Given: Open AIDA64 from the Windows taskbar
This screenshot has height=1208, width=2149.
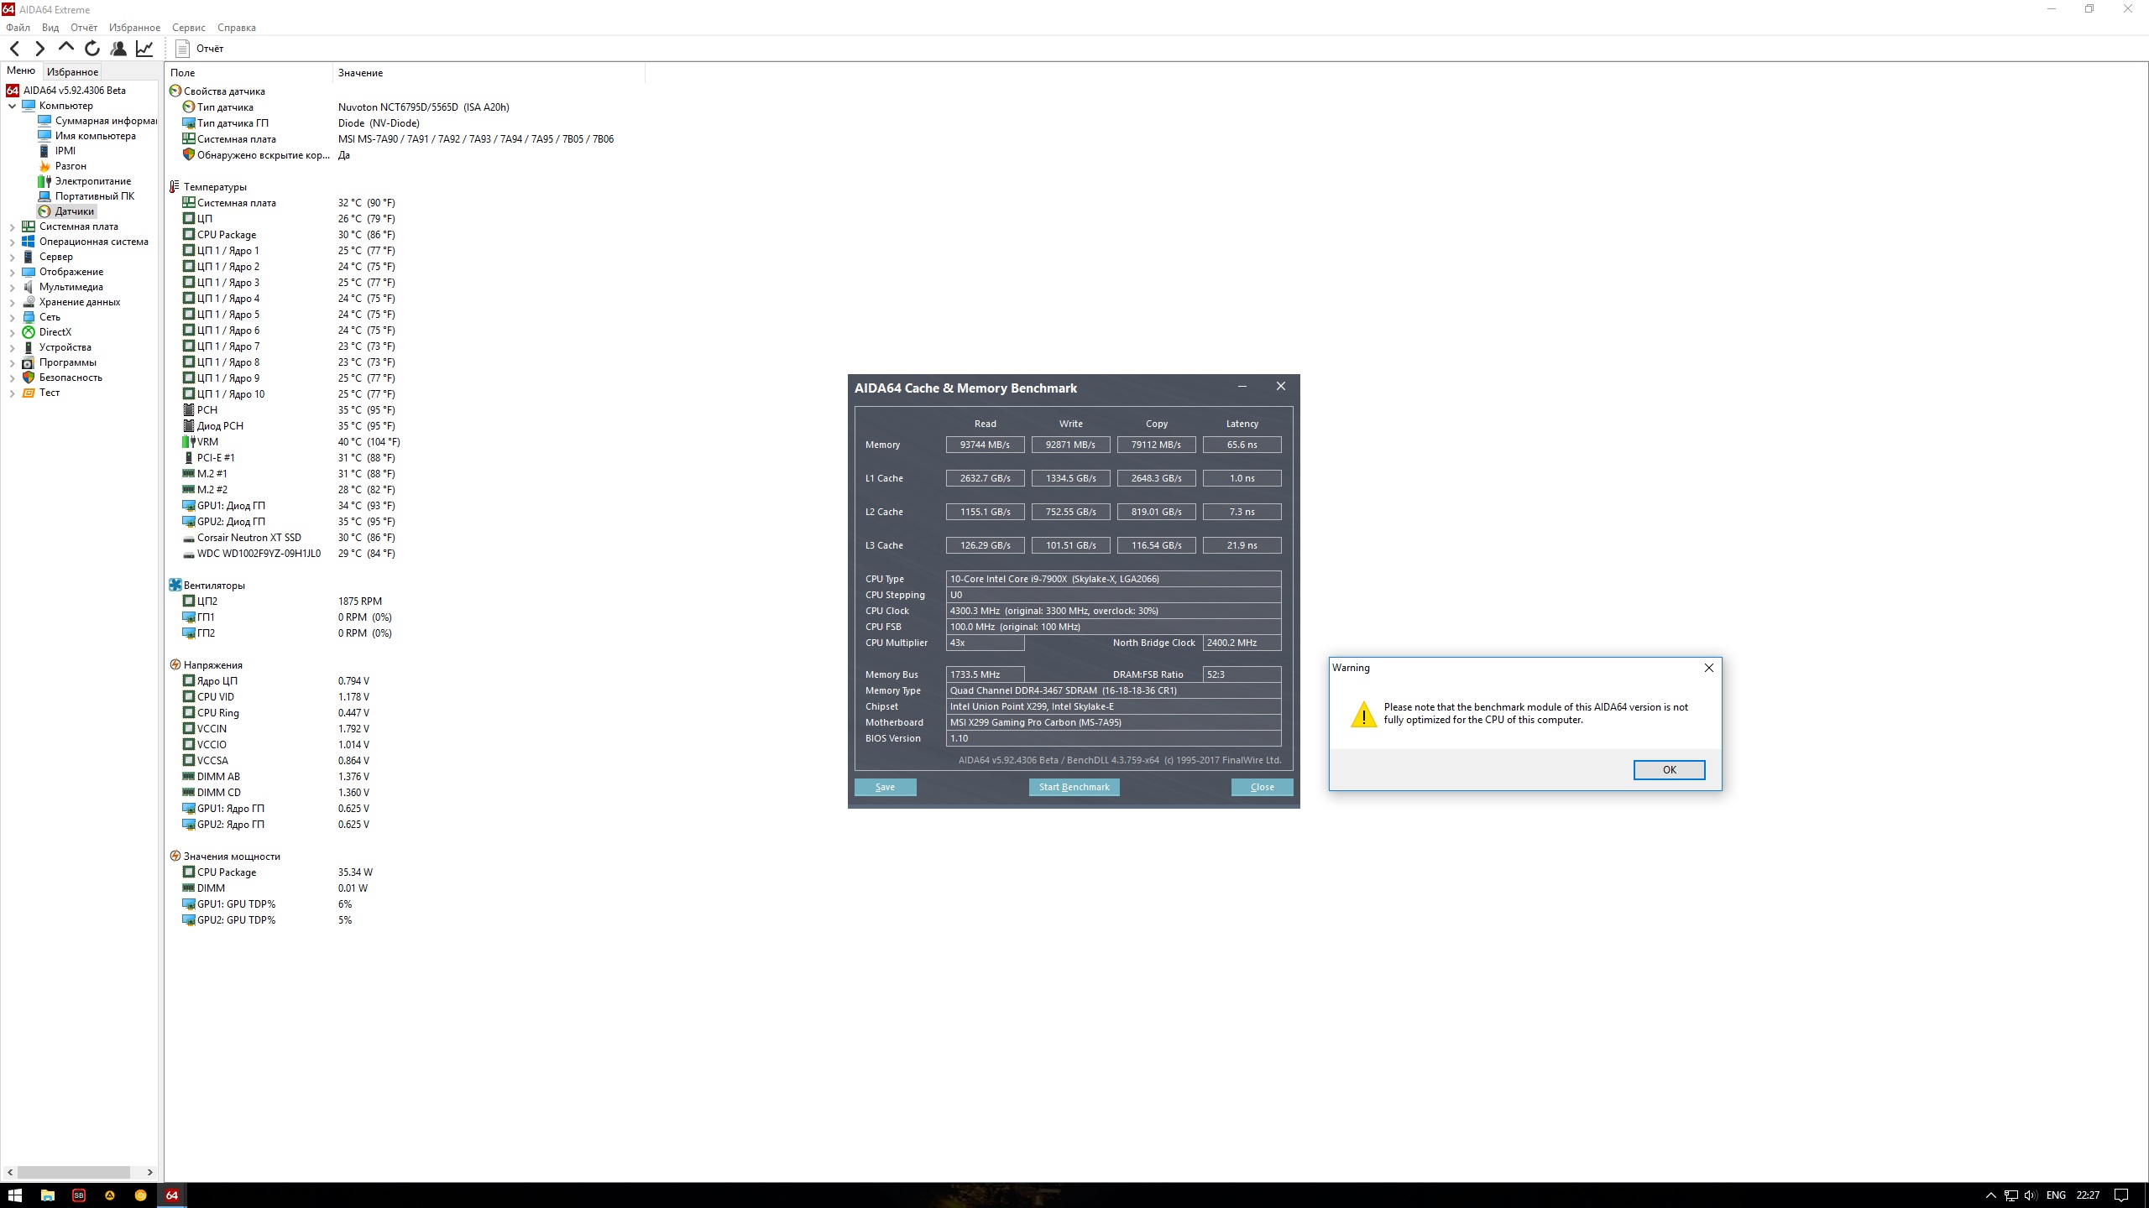Looking at the screenshot, I should (x=172, y=1195).
